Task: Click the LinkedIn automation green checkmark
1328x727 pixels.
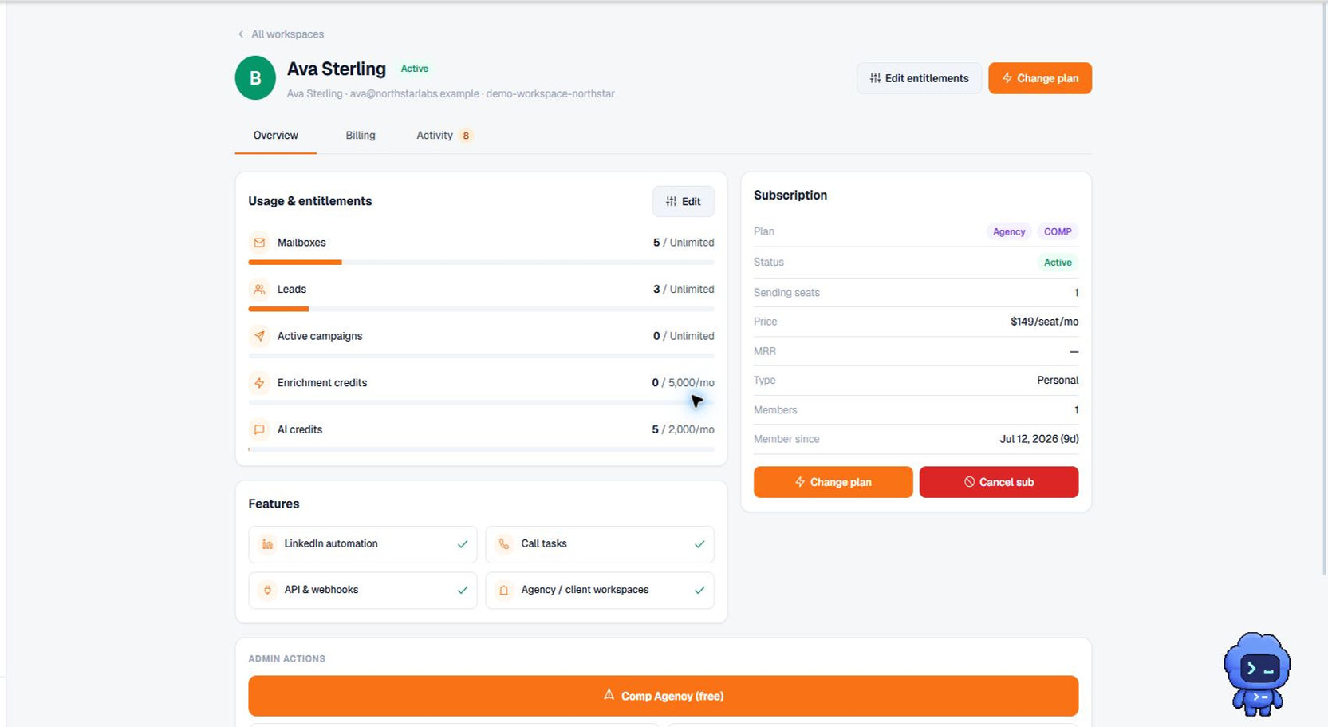Action: click(x=462, y=544)
